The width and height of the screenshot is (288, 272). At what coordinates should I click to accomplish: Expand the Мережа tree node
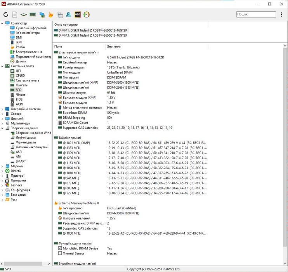pos(2,166)
